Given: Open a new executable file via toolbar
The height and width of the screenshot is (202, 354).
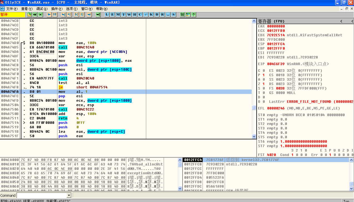Looking at the screenshot, I should 29,14.
